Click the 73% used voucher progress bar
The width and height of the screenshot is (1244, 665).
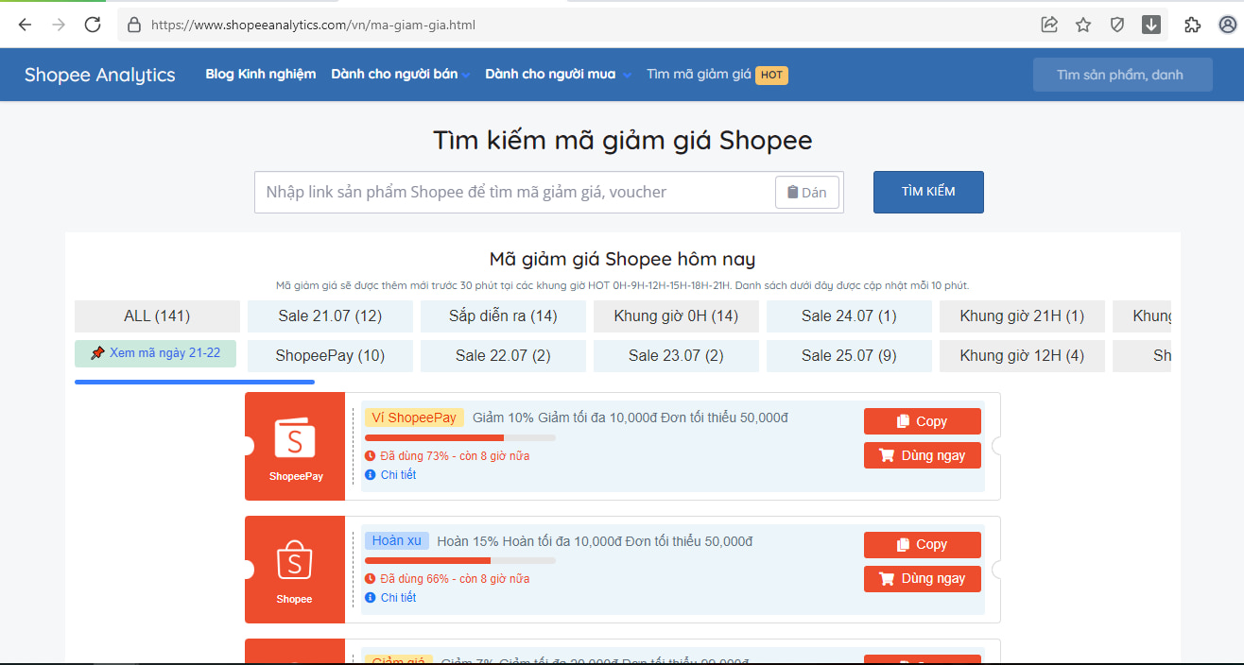(459, 437)
